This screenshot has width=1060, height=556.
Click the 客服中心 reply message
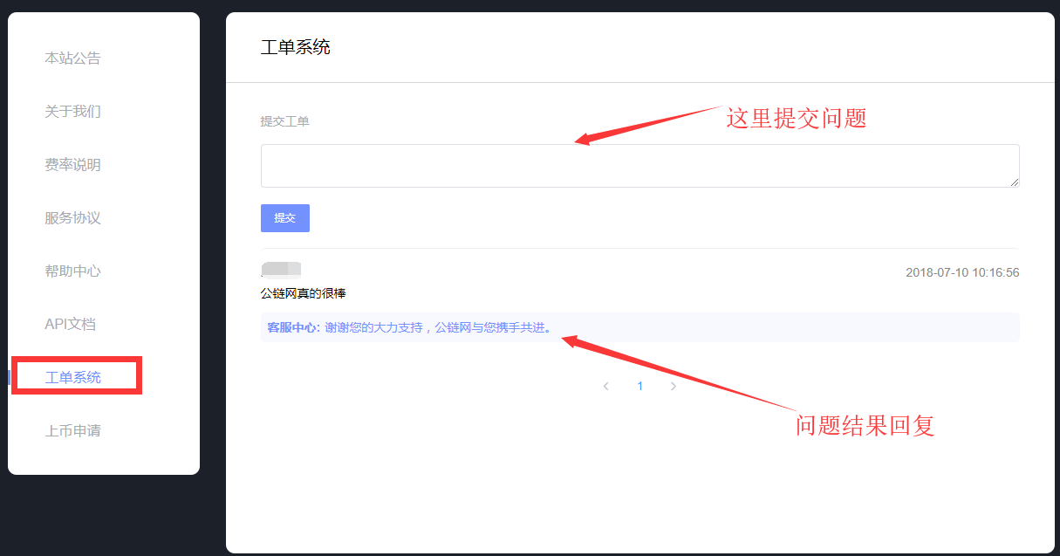coord(410,327)
